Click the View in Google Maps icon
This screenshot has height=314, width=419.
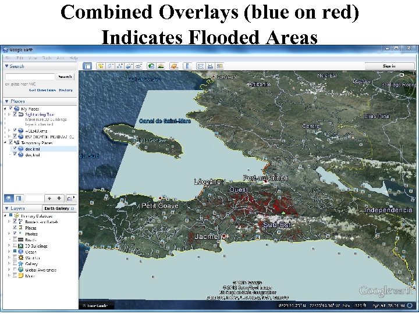tap(219, 66)
